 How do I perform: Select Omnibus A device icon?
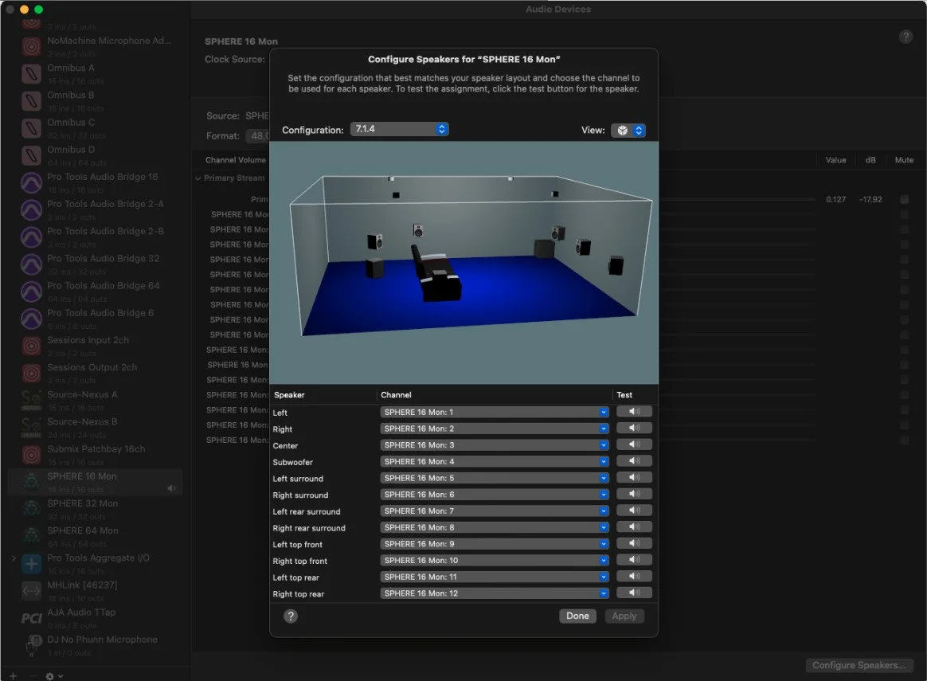coord(31,74)
